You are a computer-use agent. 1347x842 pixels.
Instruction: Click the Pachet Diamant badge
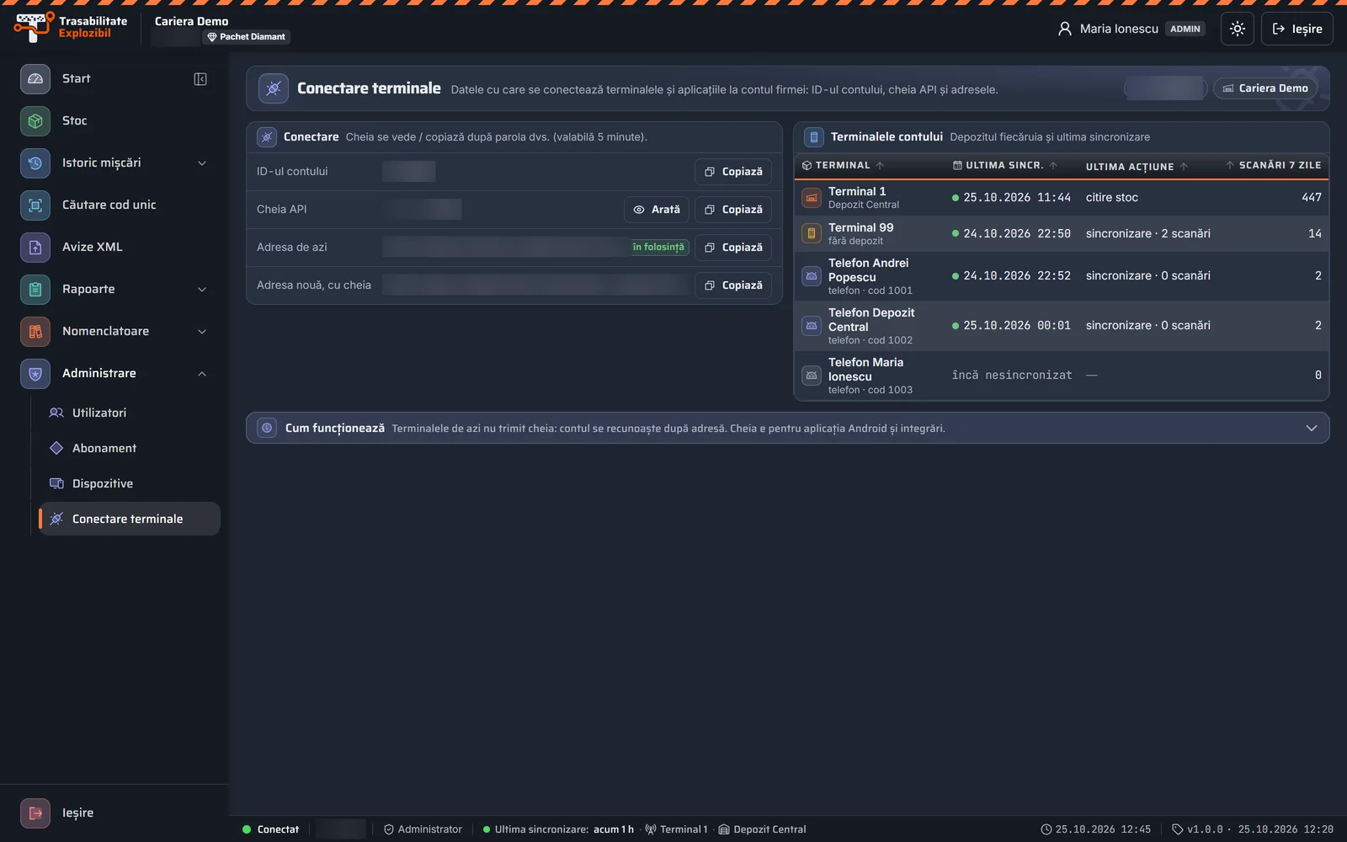[x=247, y=37]
